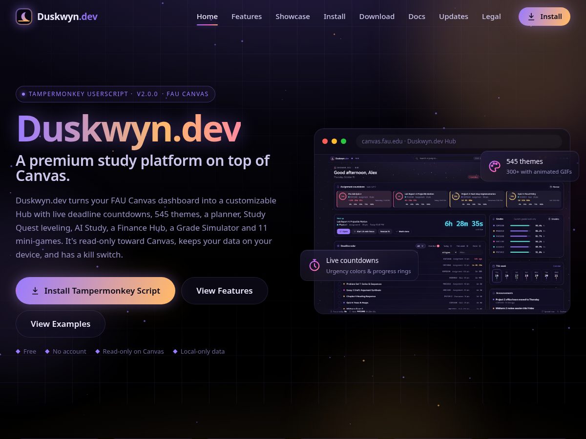The width and height of the screenshot is (586, 439).
Task: Click 'Project 2: Hash Map Implementation' card
Action: (476, 199)
